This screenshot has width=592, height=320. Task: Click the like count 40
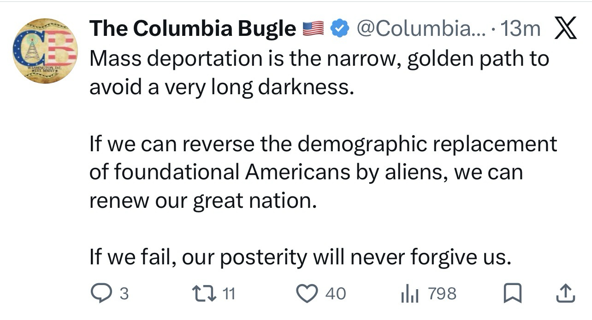click(x=335, y=293)
